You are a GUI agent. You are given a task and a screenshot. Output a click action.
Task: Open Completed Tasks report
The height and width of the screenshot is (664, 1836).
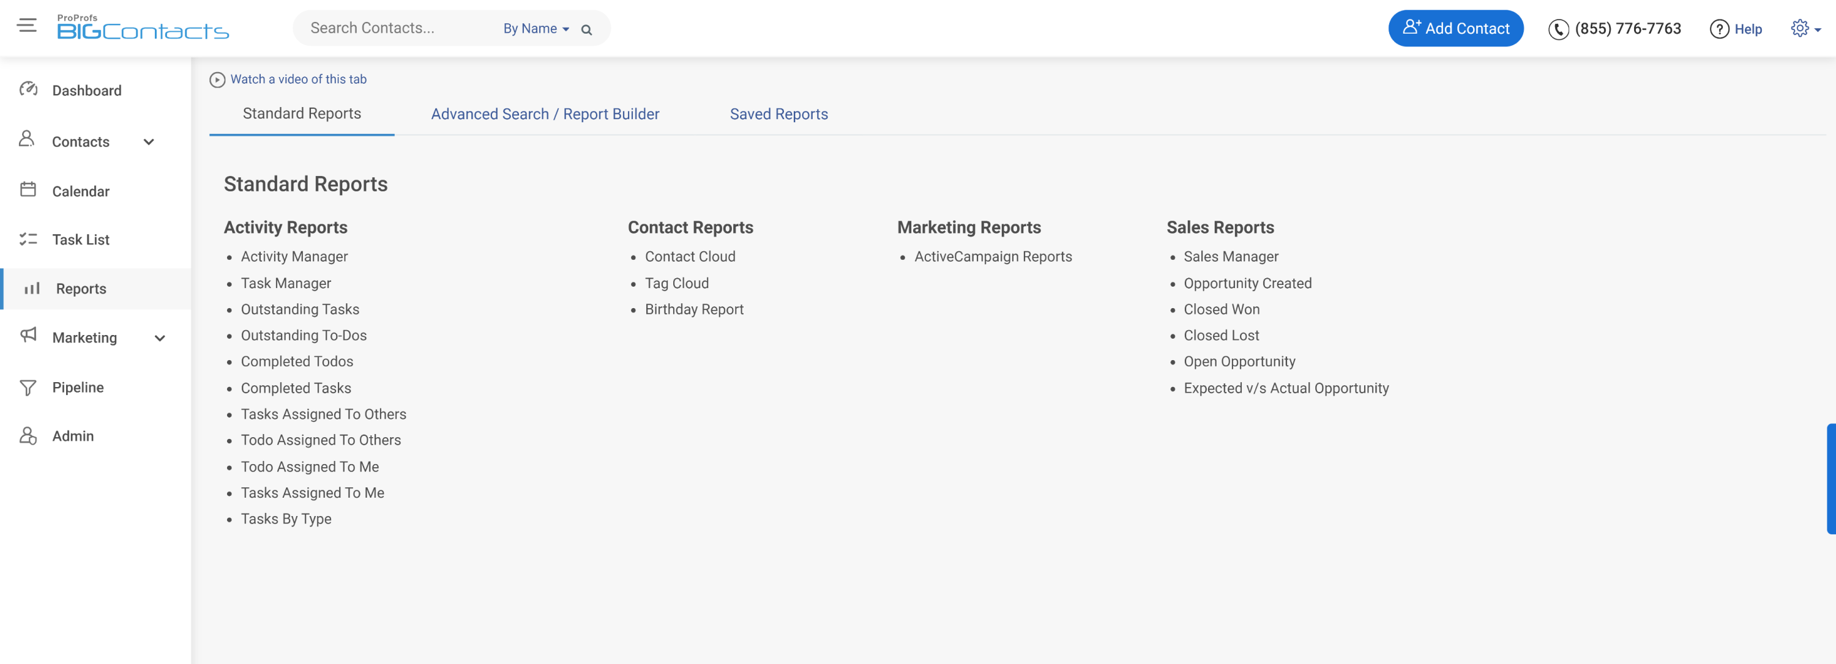[x=296, y=388]
